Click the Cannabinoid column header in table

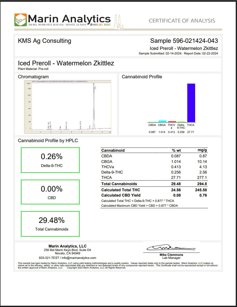tap(113, 150)
